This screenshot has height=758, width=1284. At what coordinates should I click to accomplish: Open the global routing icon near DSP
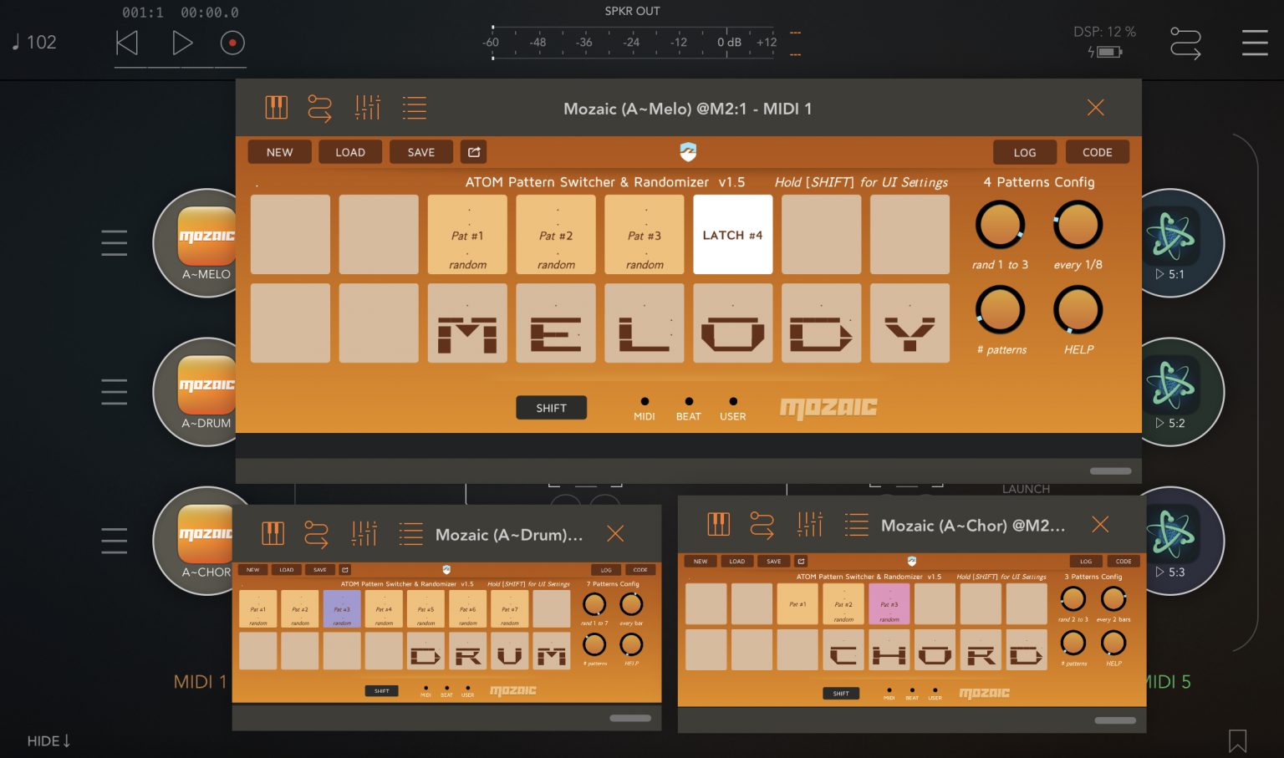pyautogui.click(x=1185, y=43)
